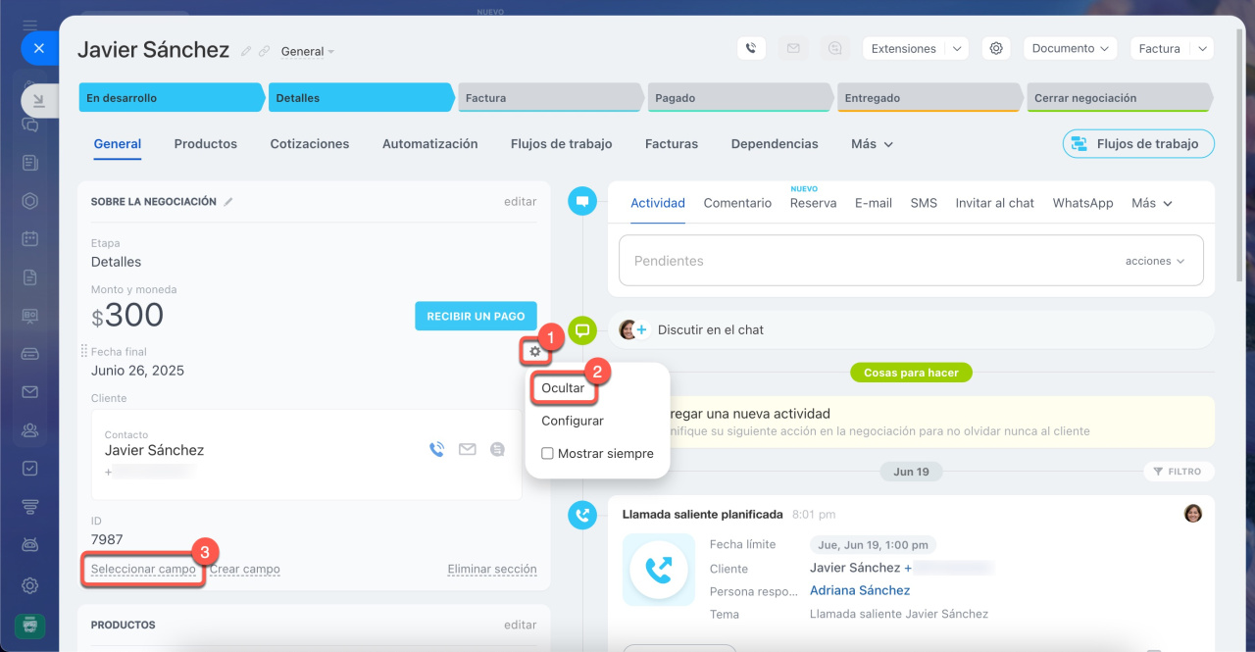The height and width of the screenshot is (652, 1255).
Task: Open the Automatización tab
Action: [x=430, y=144]
